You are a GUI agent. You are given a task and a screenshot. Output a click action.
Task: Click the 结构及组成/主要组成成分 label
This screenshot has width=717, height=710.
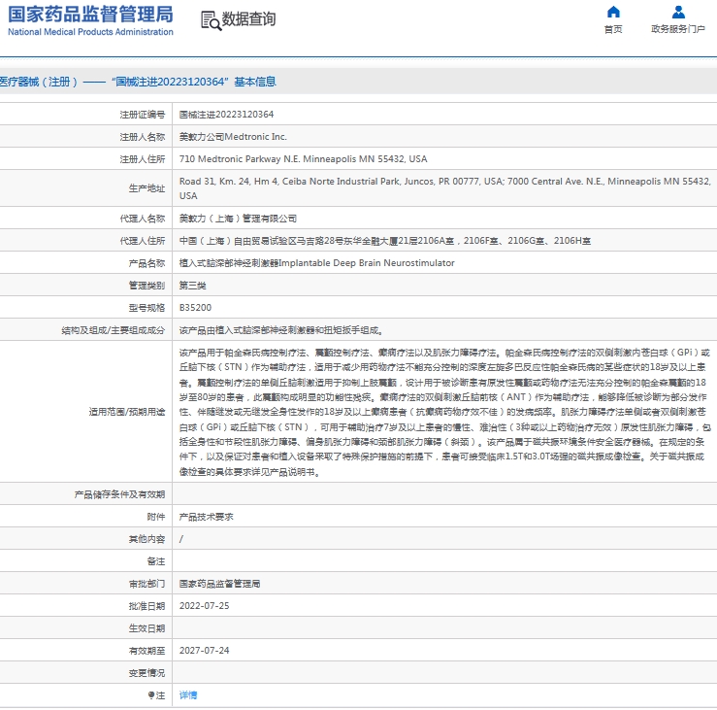pos(114,330)
